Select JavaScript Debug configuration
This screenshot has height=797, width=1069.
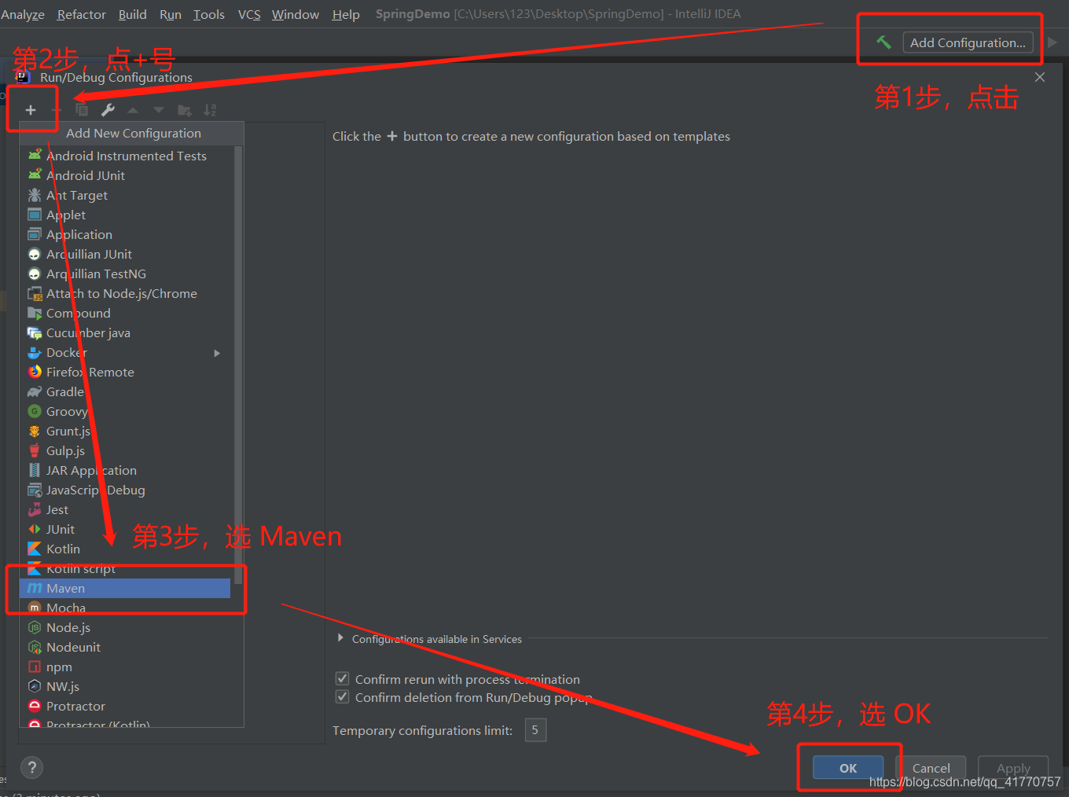[126, 490]
